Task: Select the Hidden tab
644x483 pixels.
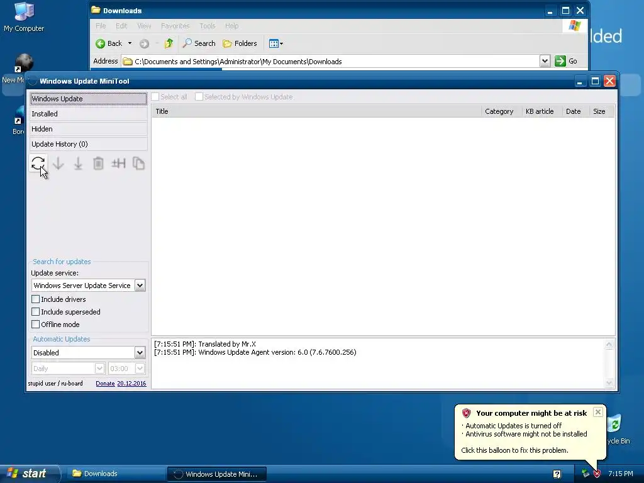Action: pos(88,129)
